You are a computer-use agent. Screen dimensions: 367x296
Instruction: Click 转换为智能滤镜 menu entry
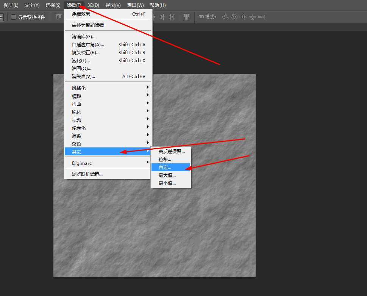click(88, 25)
